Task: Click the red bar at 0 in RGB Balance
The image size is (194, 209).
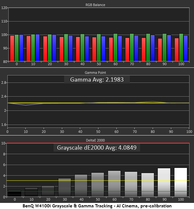Action: (x=12, y=48)
